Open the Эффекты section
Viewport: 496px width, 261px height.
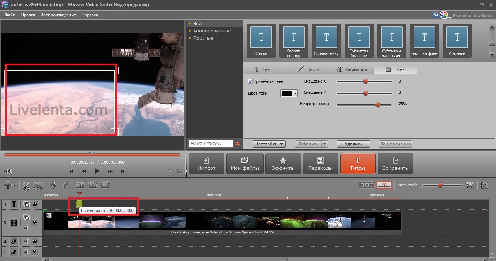(x=283, y=164)
